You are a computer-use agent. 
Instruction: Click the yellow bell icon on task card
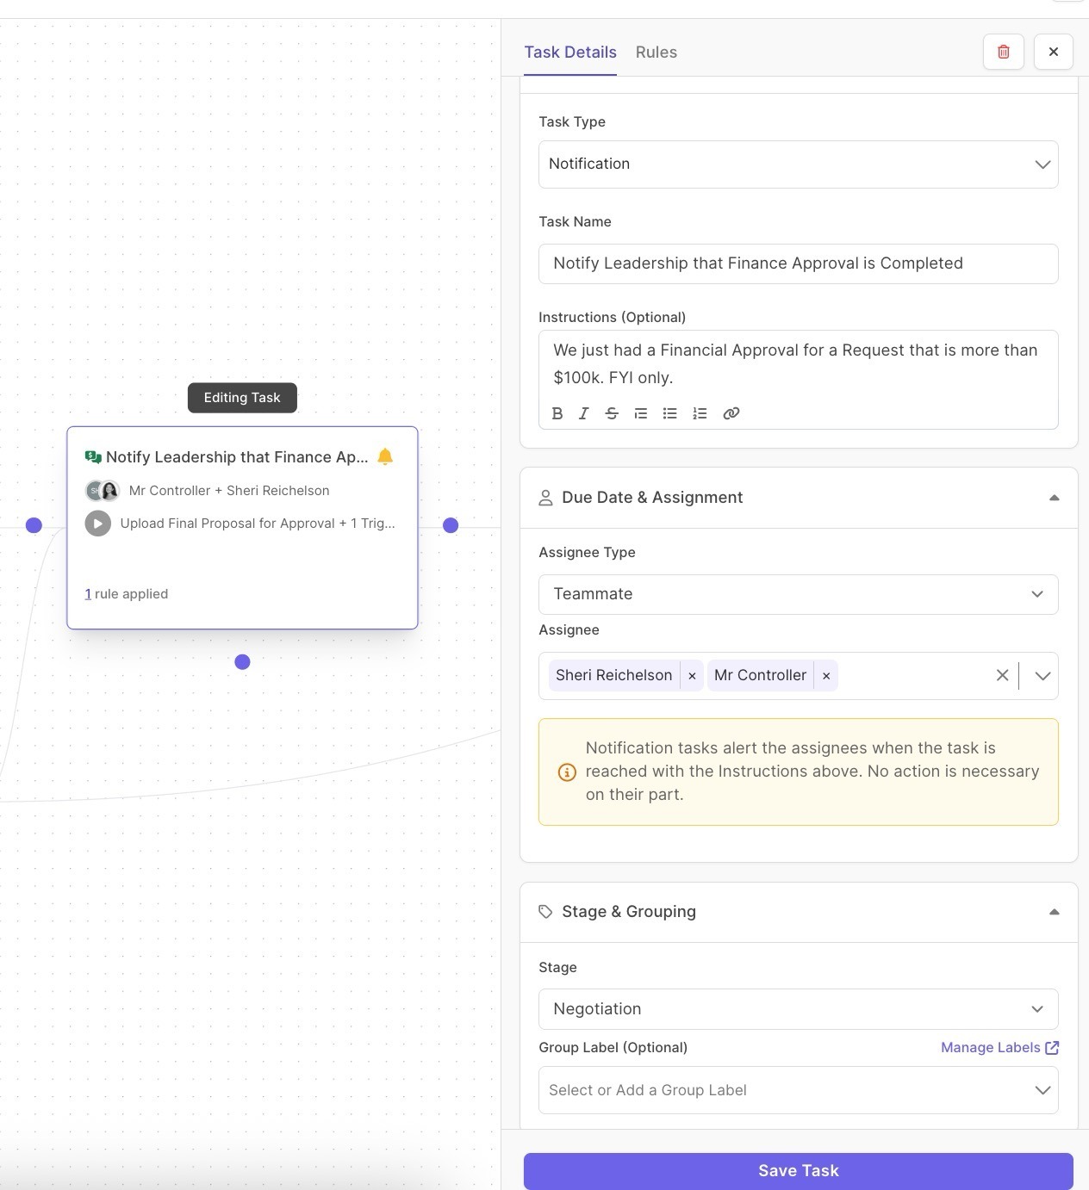click(385, 456)
